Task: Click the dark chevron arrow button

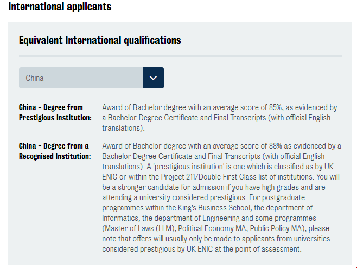Action: tap(153, 78)
